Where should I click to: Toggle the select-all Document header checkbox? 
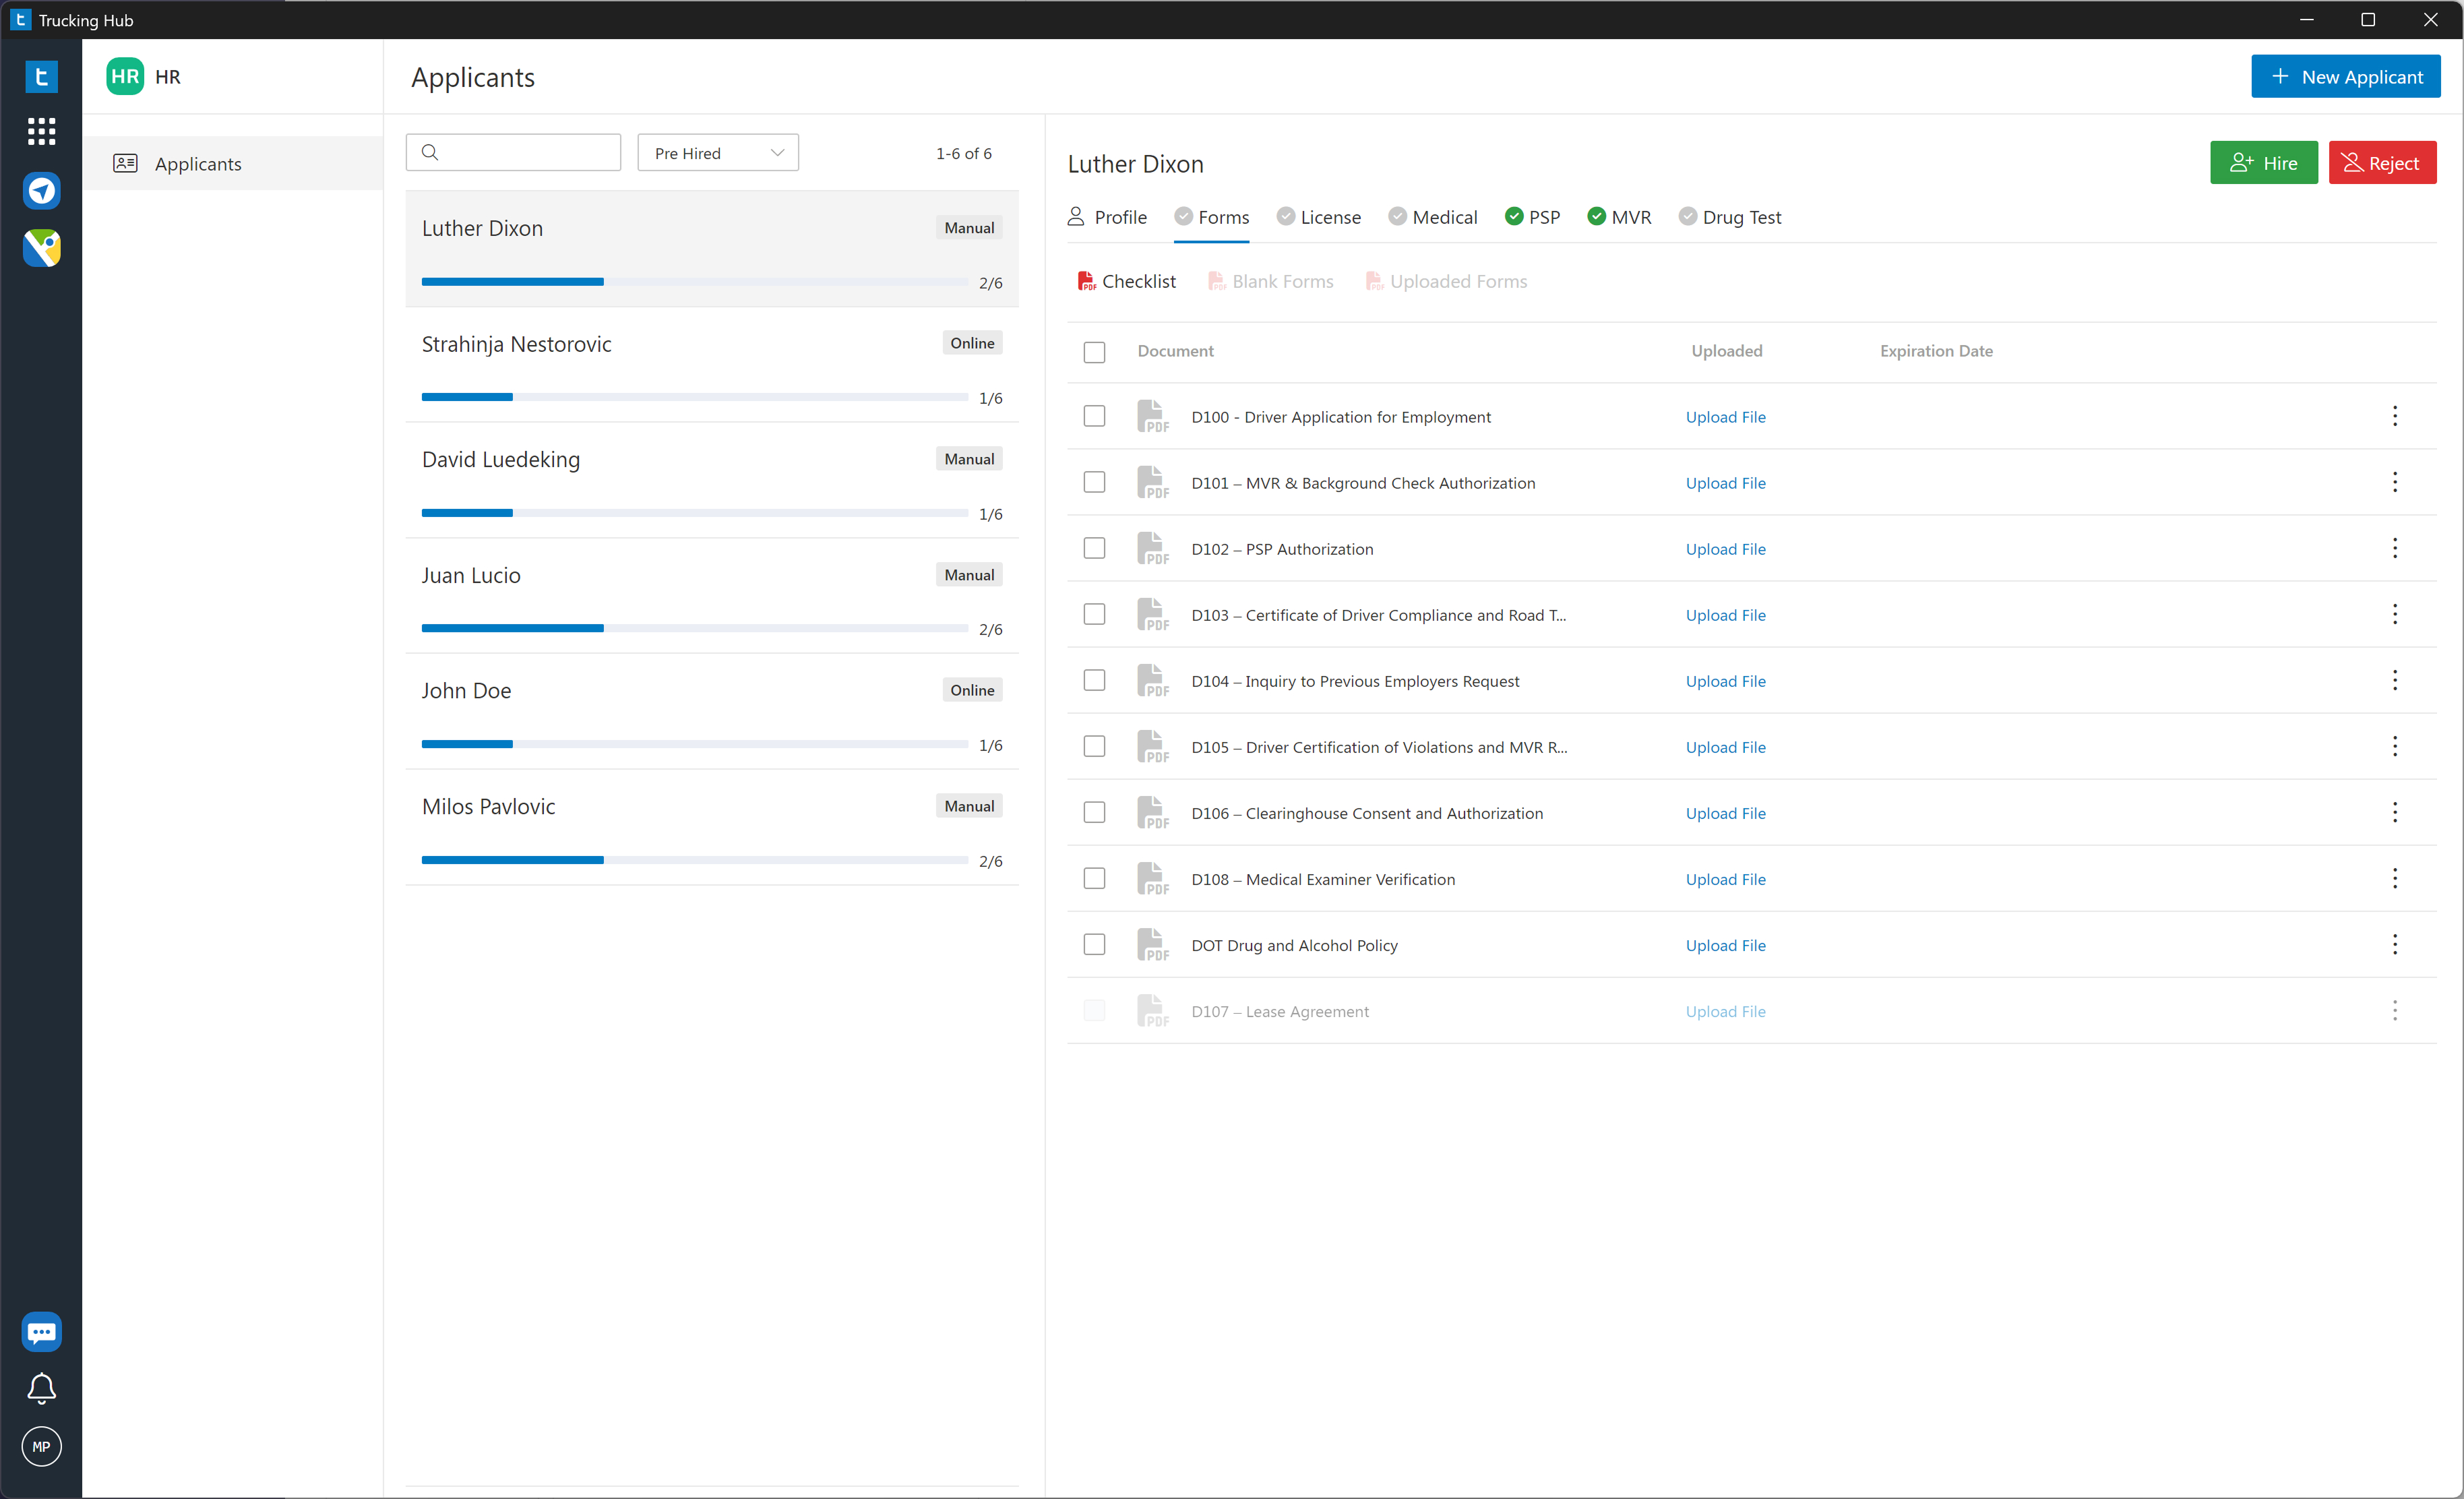pos(1094,352)
